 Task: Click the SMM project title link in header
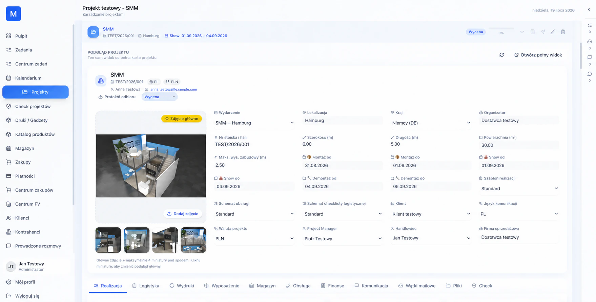(x=108, y=29)
